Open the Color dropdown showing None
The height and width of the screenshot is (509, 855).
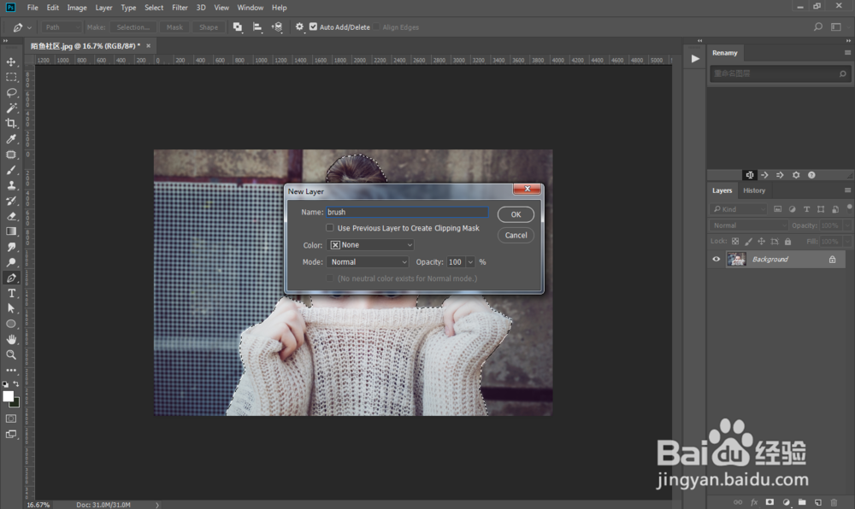point(370,245)
